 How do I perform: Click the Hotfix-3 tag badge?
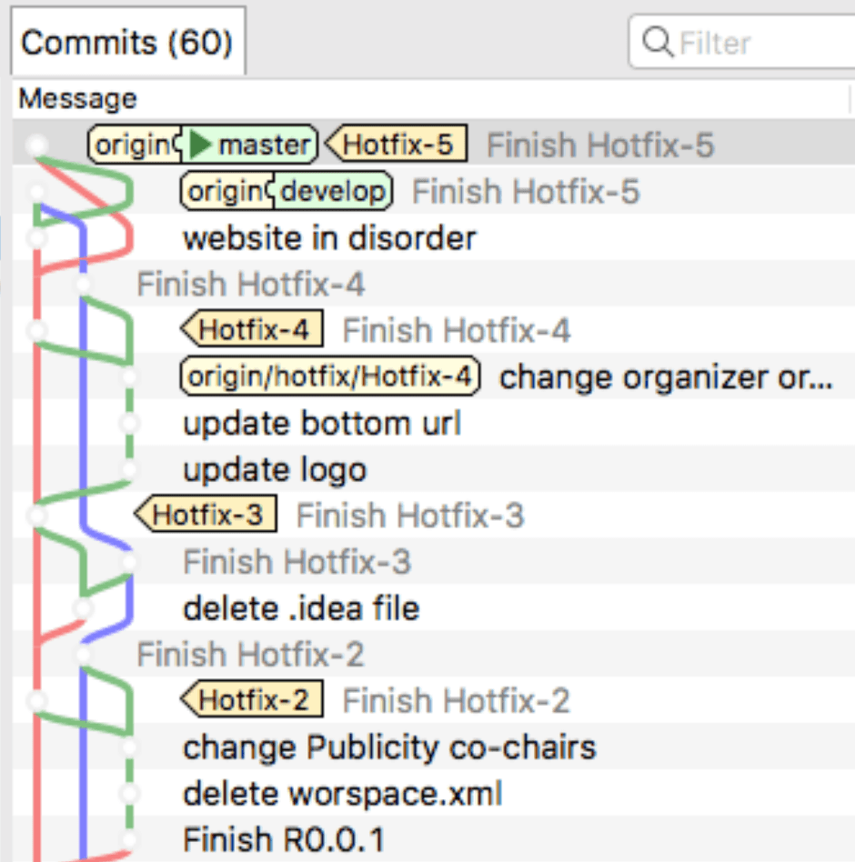tap(206, 516)
